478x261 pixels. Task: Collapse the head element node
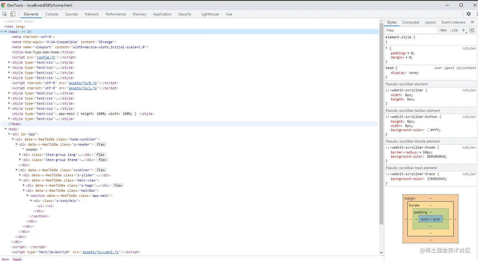click(x=6, y=32)
